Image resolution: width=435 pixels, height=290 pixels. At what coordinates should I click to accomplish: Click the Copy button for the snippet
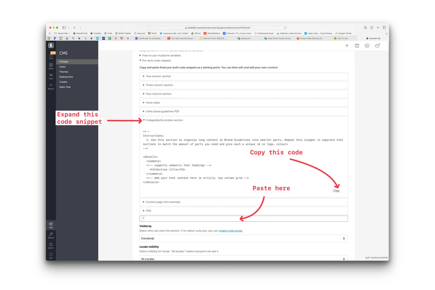click(x=336, y=191)
